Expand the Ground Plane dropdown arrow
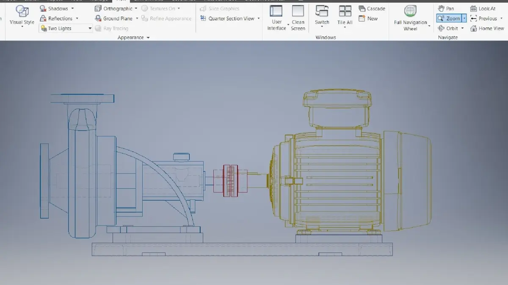This screenshot has width=508, height=285. 137,19
